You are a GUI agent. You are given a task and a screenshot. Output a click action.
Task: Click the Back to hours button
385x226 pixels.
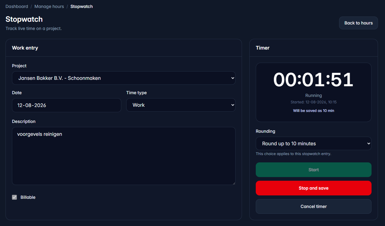tap(358, 23)
